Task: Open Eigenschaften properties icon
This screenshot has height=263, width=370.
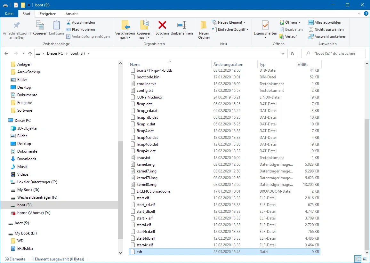Action: tap(265, 25)
